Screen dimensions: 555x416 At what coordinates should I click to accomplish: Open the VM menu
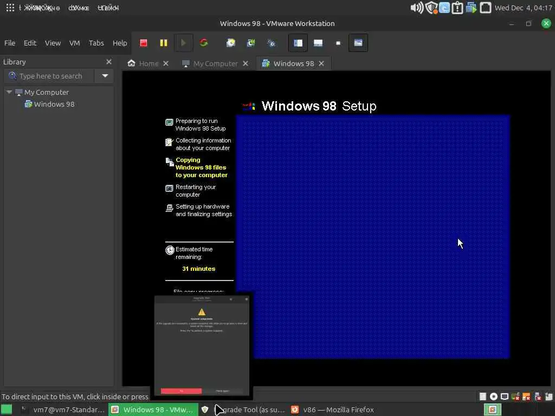tap(74, 43)
